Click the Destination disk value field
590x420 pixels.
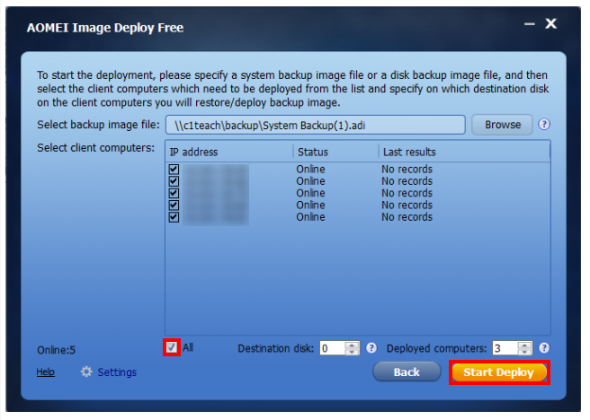click(x=333, y=348)
